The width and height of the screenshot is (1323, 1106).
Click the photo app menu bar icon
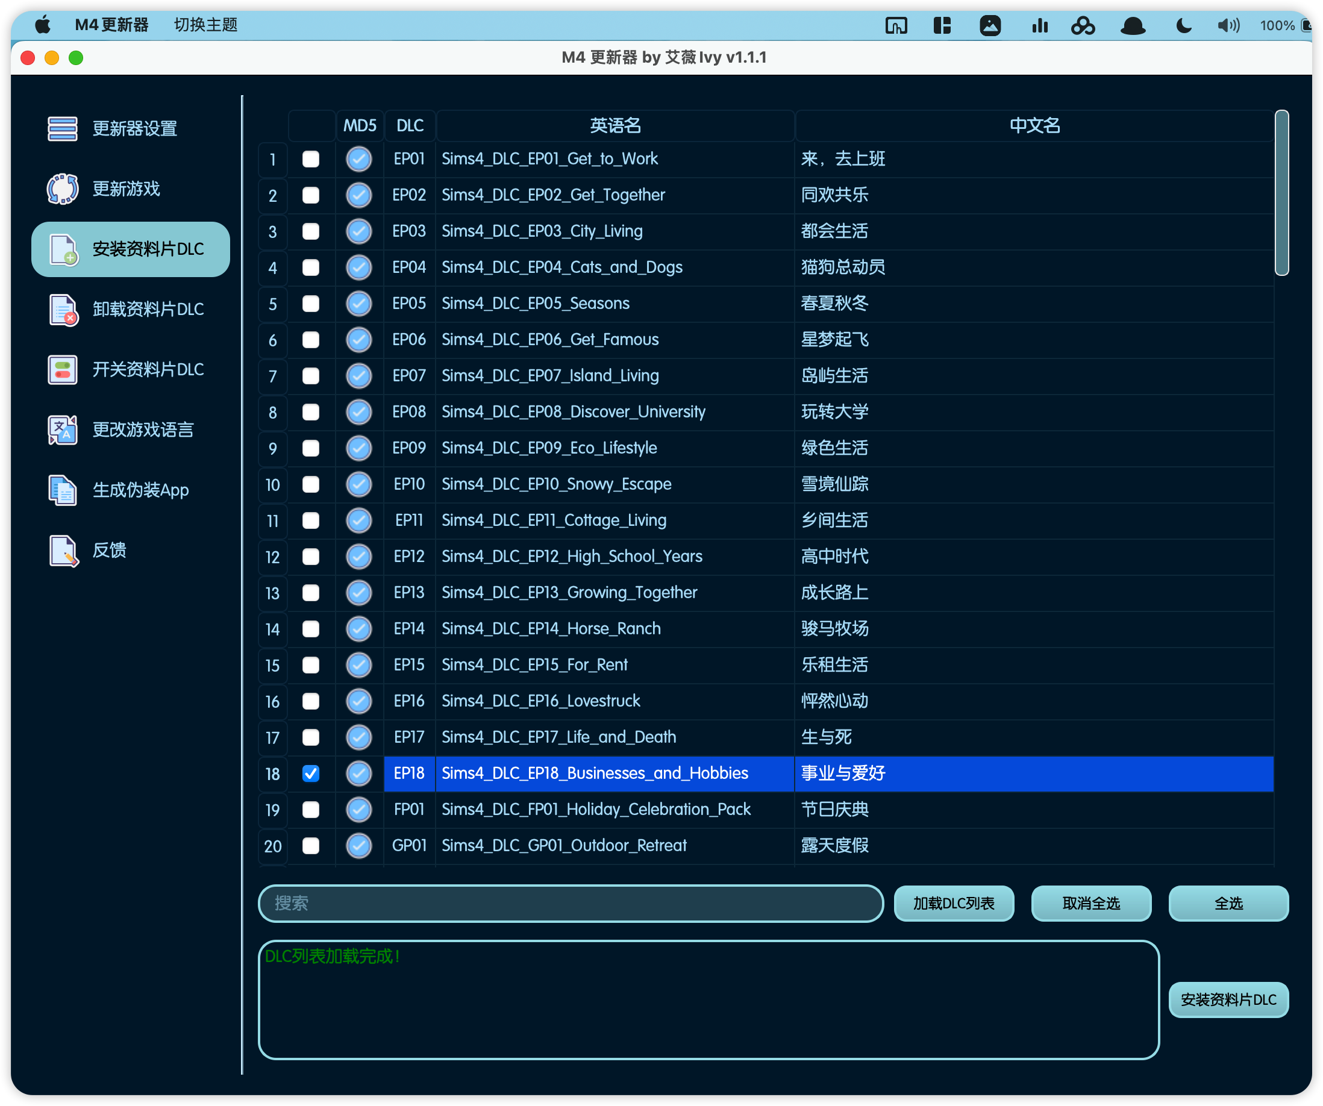click(990, 25)
